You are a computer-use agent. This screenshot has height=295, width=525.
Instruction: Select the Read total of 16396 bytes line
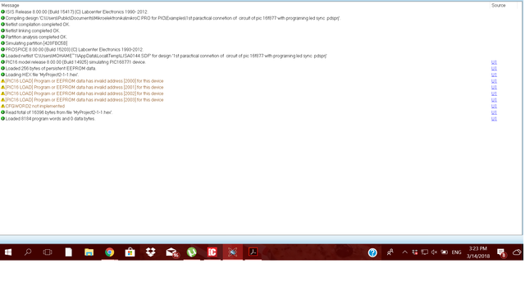coord(59,112)
